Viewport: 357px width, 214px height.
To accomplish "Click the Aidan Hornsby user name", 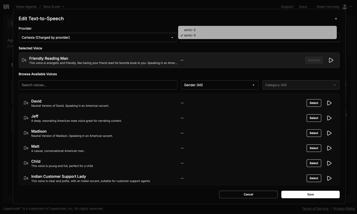I will 328,7.
